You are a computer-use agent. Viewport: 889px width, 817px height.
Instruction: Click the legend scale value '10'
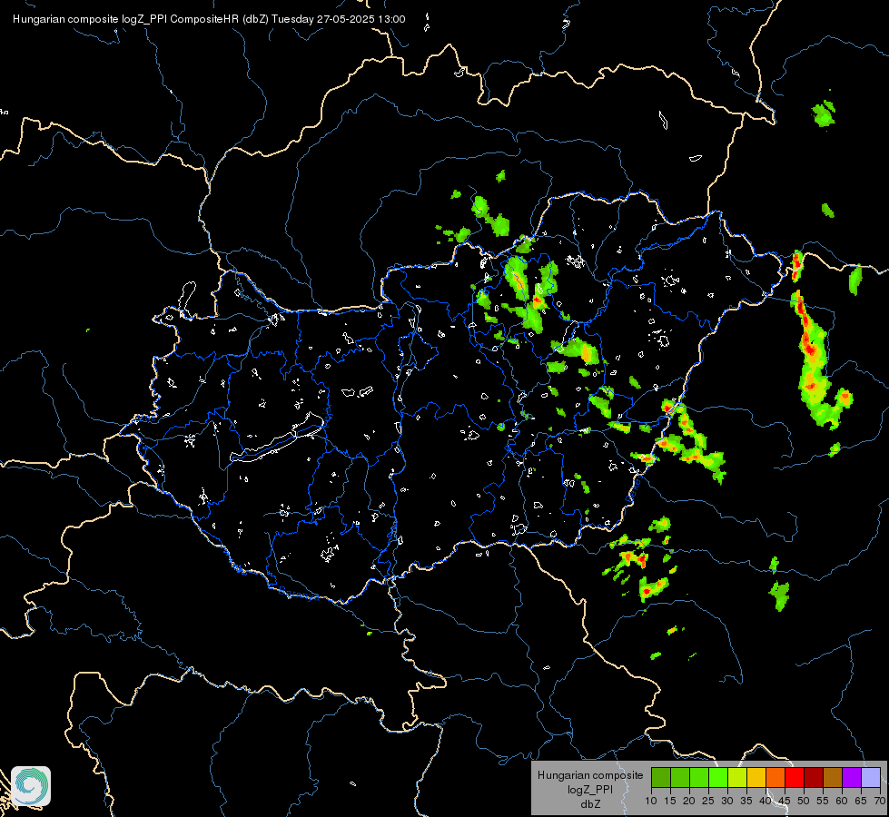(651, 802)
